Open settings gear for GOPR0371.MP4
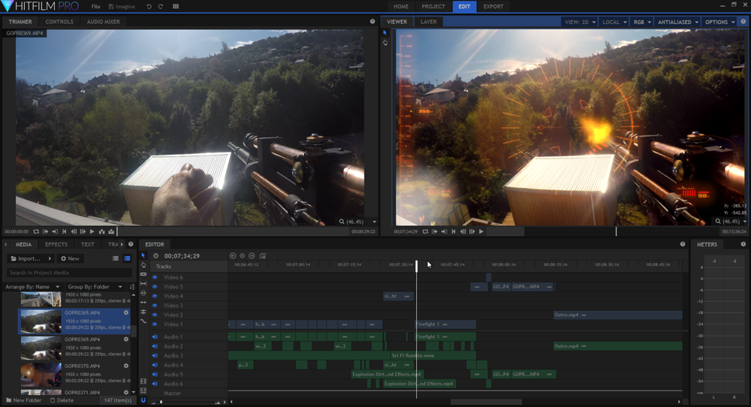Screen dimensions: 751x407 126,392
